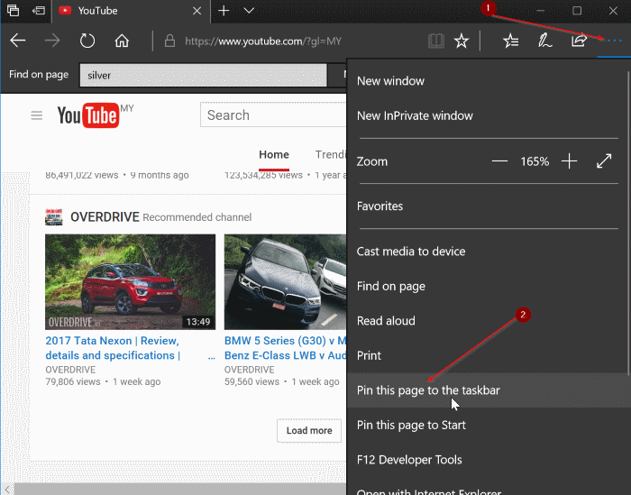
Task: Toggle Reading view book icon
Action: click(436, 41)
